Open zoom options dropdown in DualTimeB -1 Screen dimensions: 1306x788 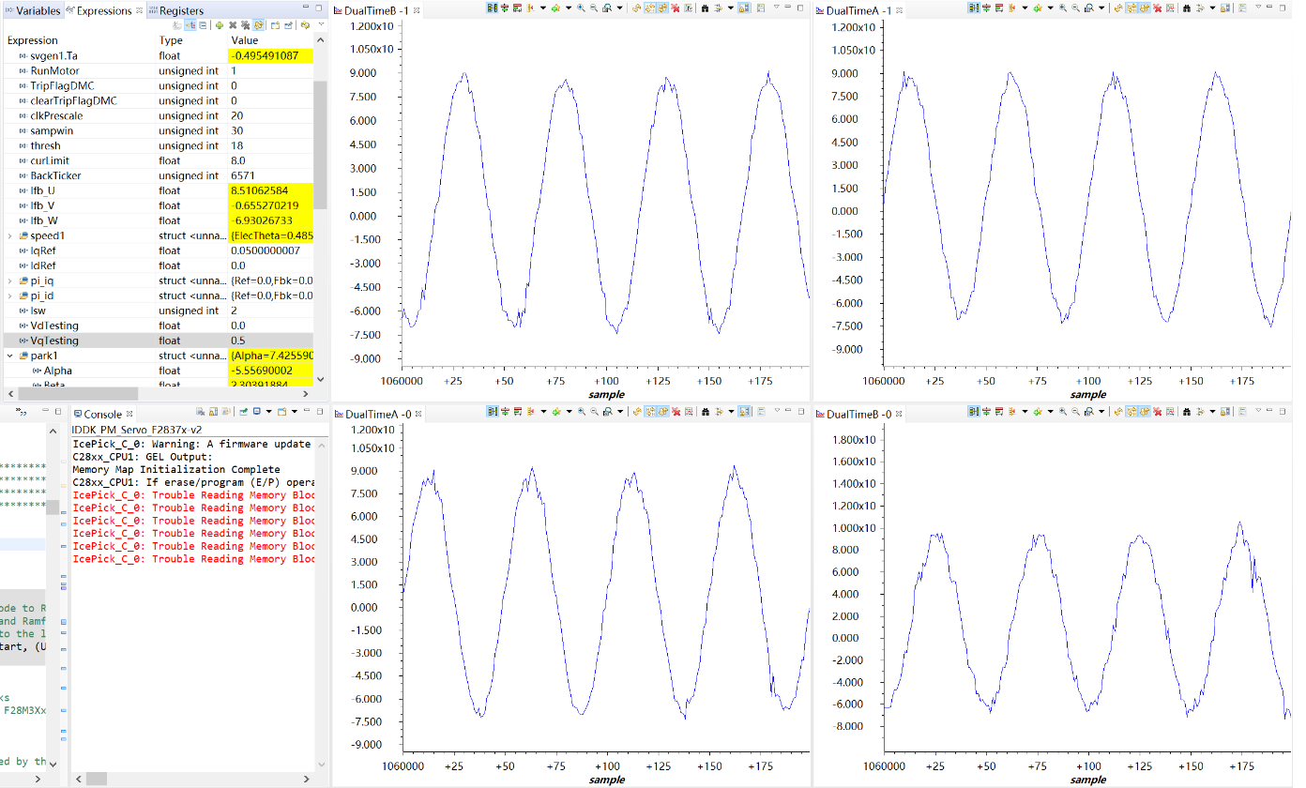[620, 8]
